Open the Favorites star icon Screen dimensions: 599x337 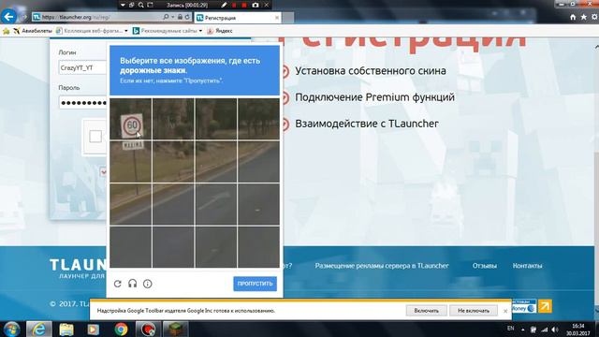pyautogui.click(x=584, y=17)
